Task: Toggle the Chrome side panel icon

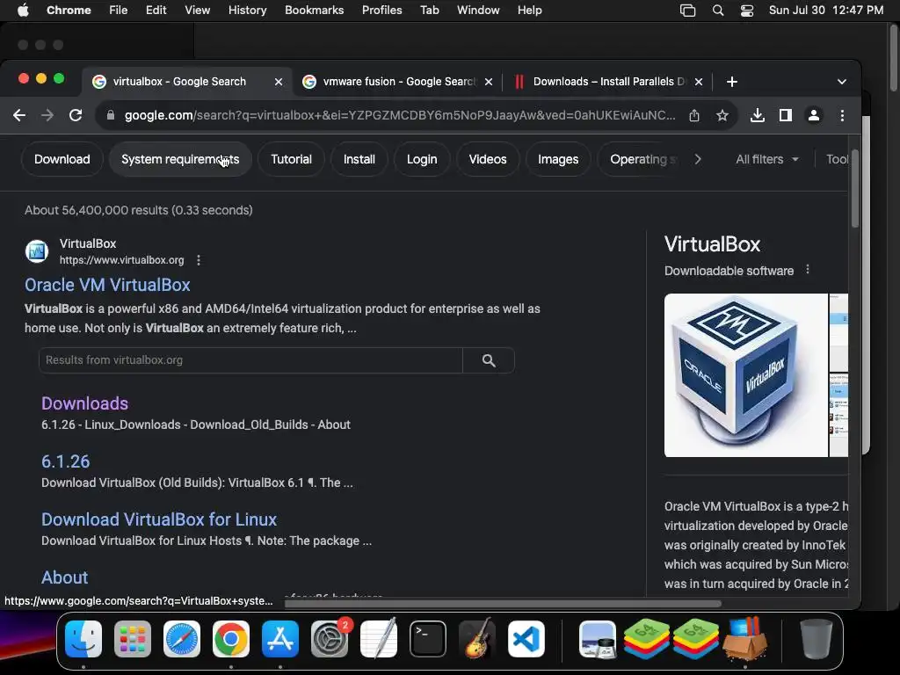Action: 786,115
